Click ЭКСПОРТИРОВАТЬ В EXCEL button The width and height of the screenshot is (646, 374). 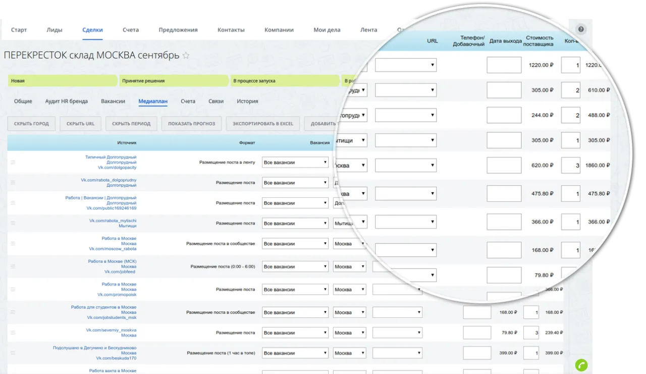click(x=263, y=124)
